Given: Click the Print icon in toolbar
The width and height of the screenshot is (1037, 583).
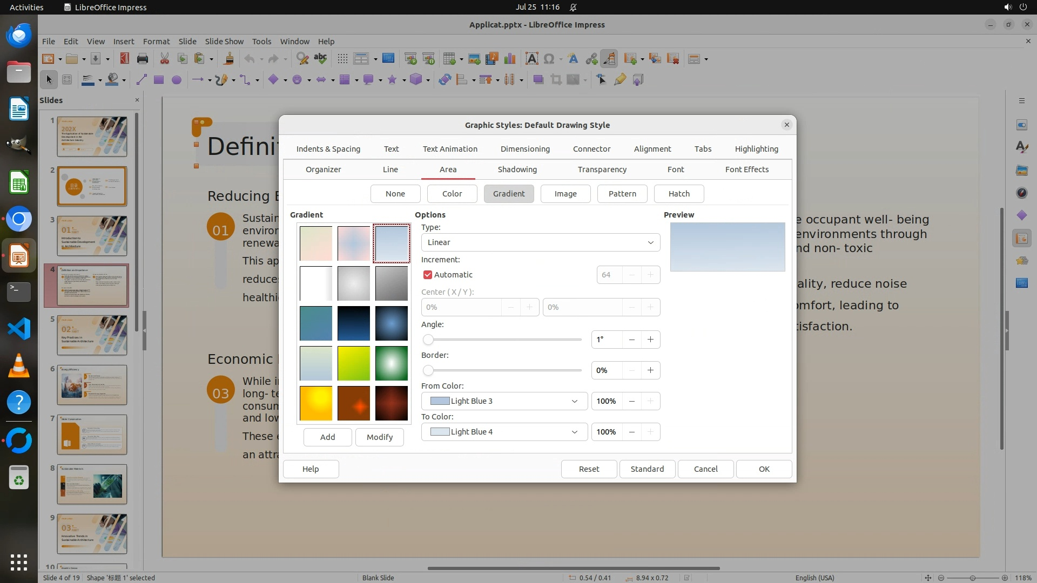Looking at the screenshot, I should 143,59.
